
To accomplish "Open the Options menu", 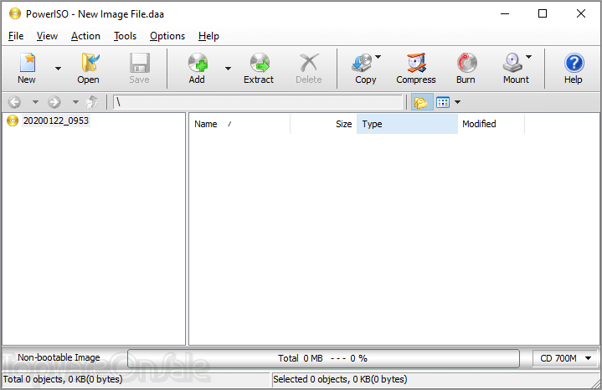I will [x=167, y=36].
